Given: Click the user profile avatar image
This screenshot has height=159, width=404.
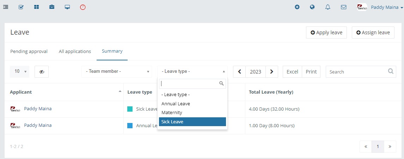Looking at the screenshot, I should point(362,7).
